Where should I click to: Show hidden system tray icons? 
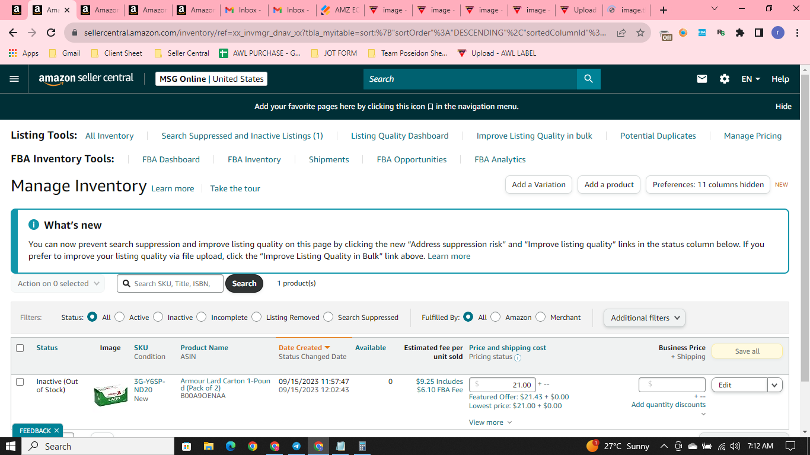(x=664, y=446)
